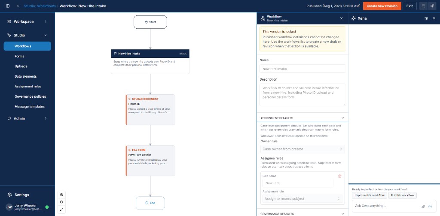Viewport: 440px width, 216px height.
Task: Click the green online status indicator
Action: (47, 207)
